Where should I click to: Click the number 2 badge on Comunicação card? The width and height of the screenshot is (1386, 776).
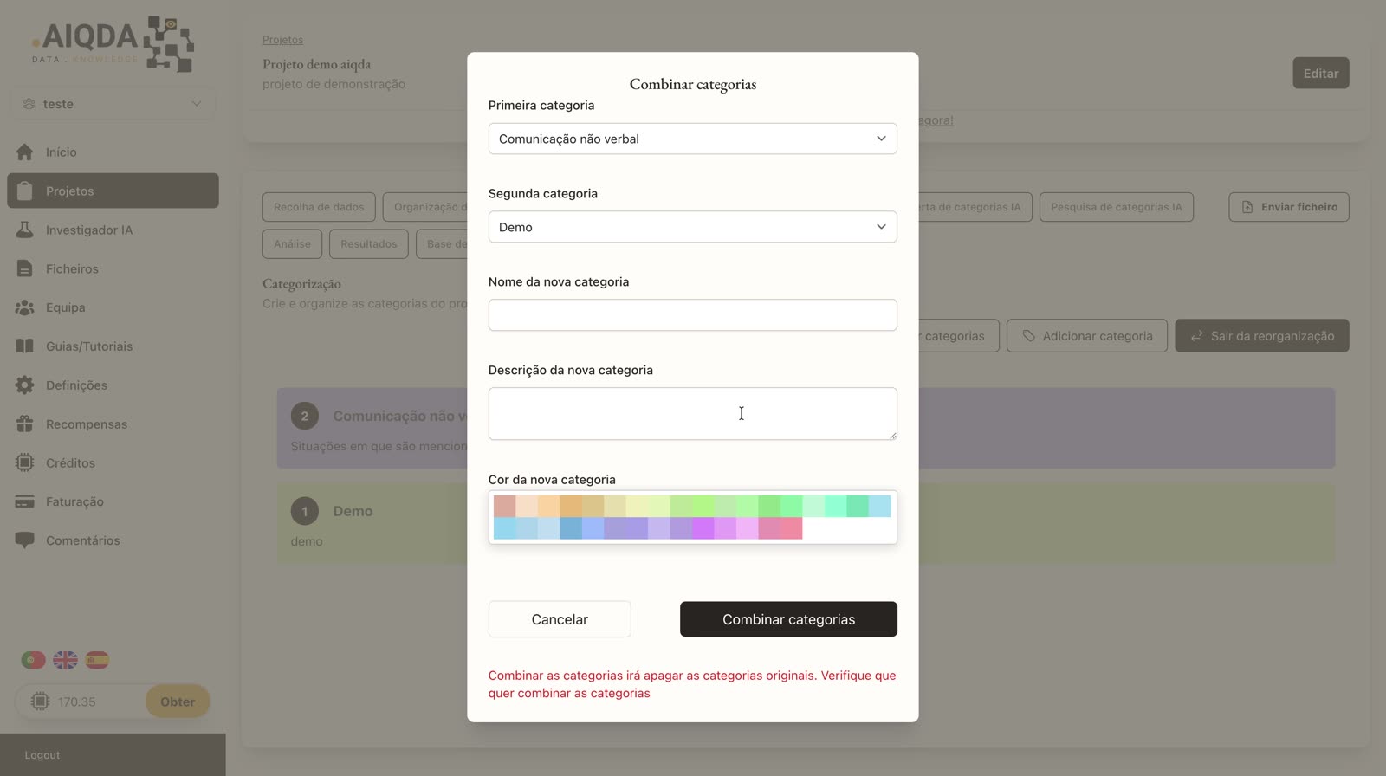(x=304, y=416)
